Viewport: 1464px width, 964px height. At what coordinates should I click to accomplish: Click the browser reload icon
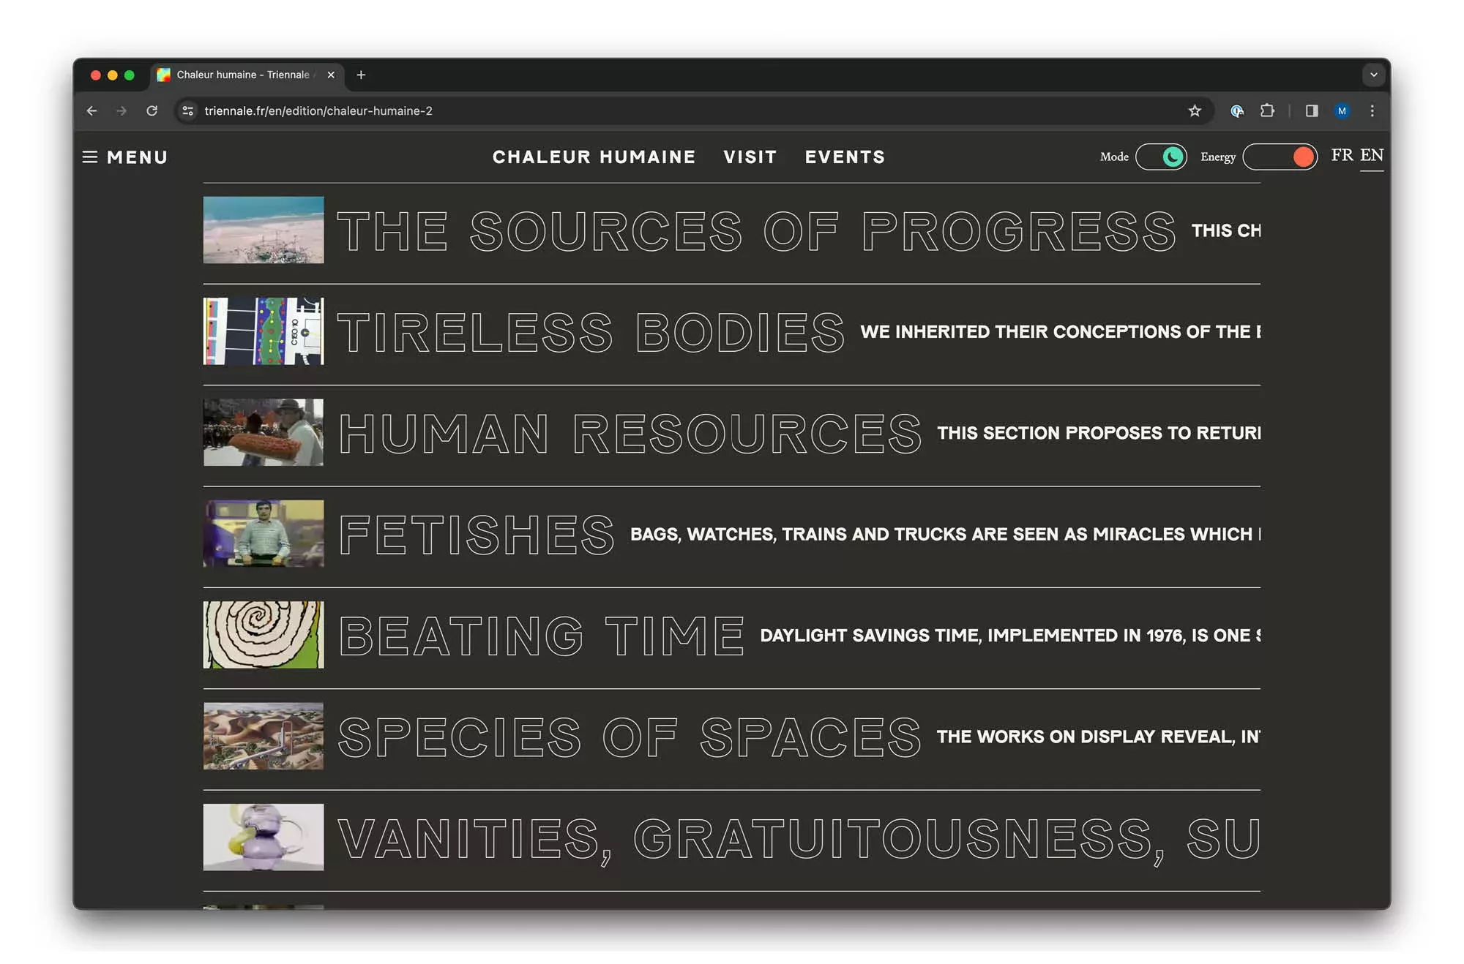tap(152, 111)
